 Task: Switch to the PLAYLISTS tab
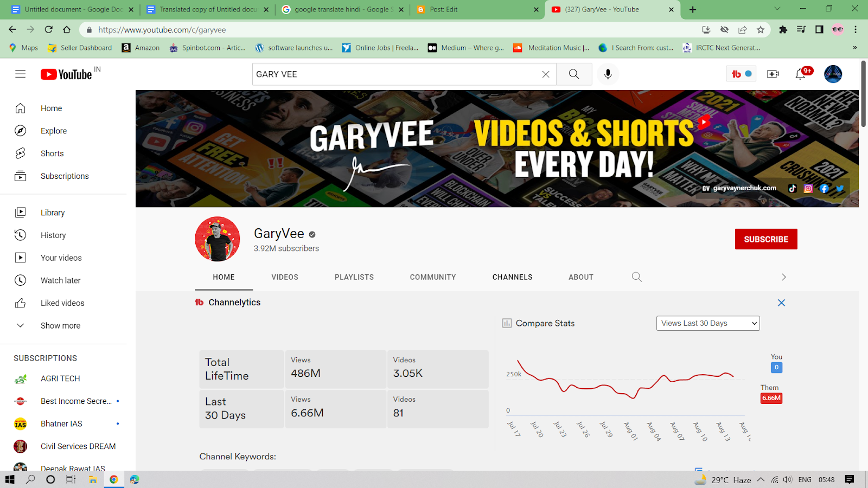pyautogui.click(x=354, y=277)
